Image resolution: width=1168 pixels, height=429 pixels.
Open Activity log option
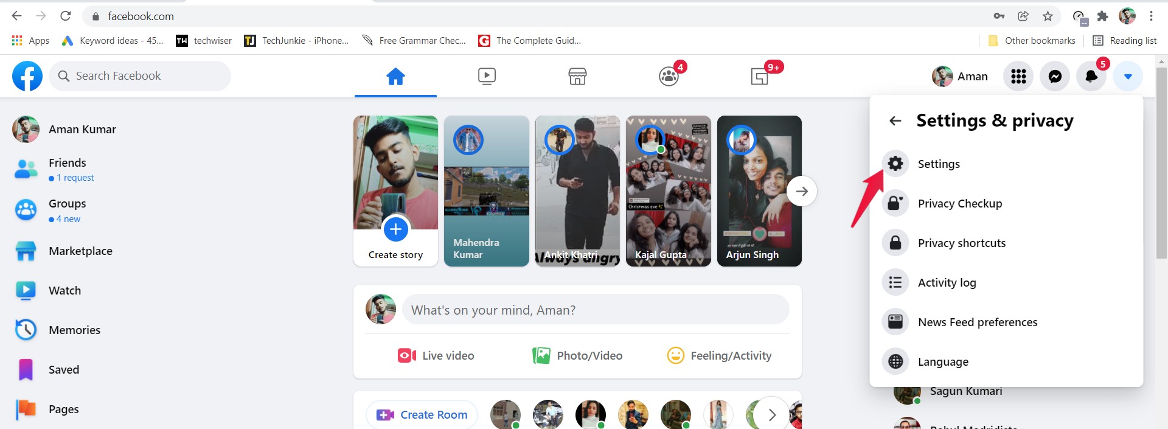pos(1006,282)
